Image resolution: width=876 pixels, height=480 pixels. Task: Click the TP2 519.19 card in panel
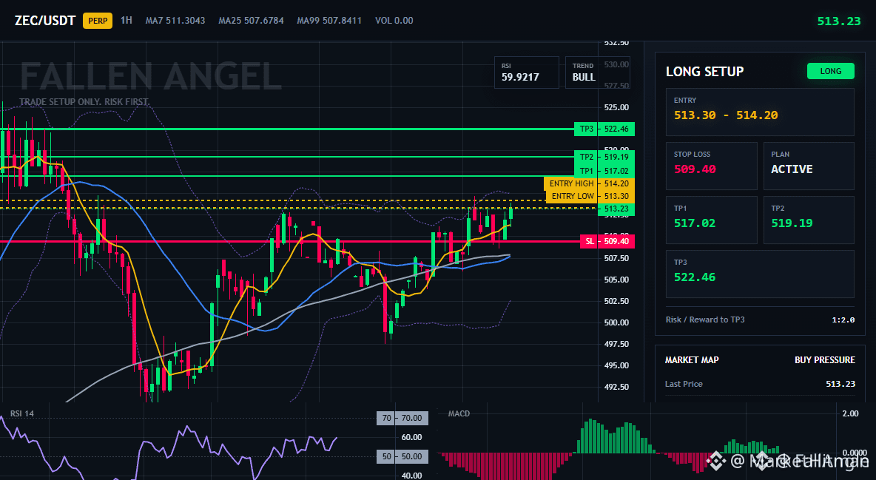(x=809, y=220)
